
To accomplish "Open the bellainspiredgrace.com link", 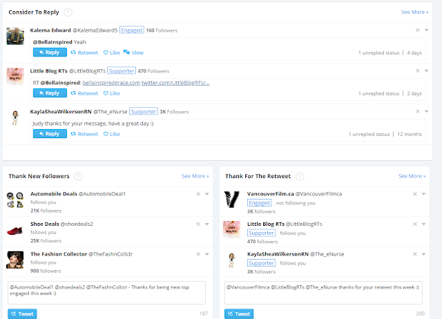I will click(111, 83).
